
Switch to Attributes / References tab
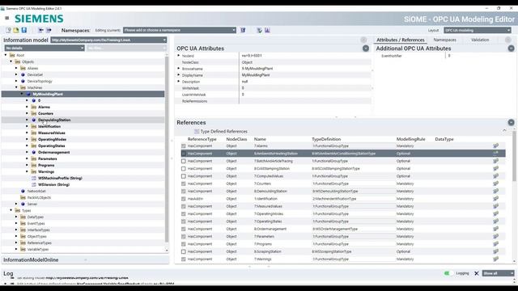[401, 40]
